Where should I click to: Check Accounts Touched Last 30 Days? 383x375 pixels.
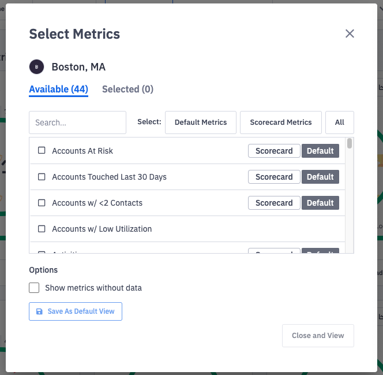(x=42, y=177)
